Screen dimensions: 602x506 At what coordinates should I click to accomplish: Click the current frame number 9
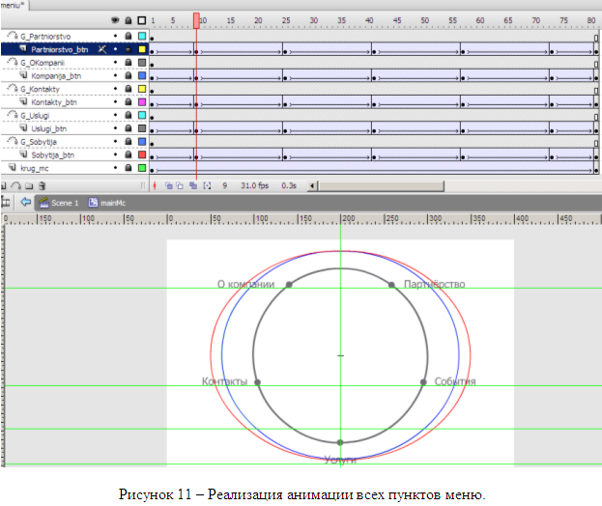coord(224,185)
